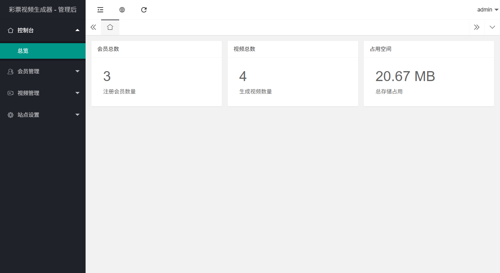Image resolution: width=500 pixels, height=273 pixels.
Task: Click the house icon beside 控制台
Action: 11,30
